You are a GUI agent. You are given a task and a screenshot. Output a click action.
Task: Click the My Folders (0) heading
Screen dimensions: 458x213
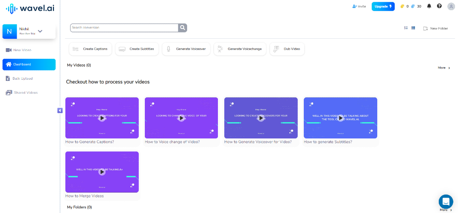79,207
